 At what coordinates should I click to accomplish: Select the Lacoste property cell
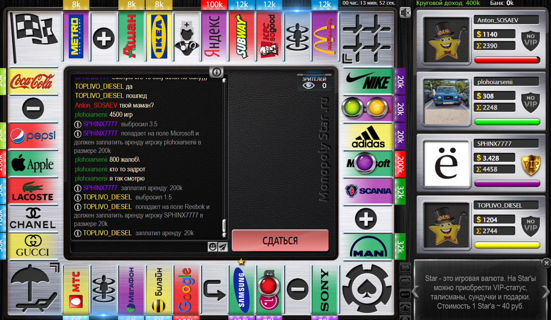(33, 191)
